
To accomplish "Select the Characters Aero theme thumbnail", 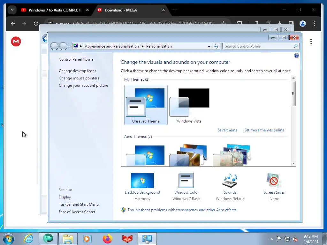I will coord(232,155).
